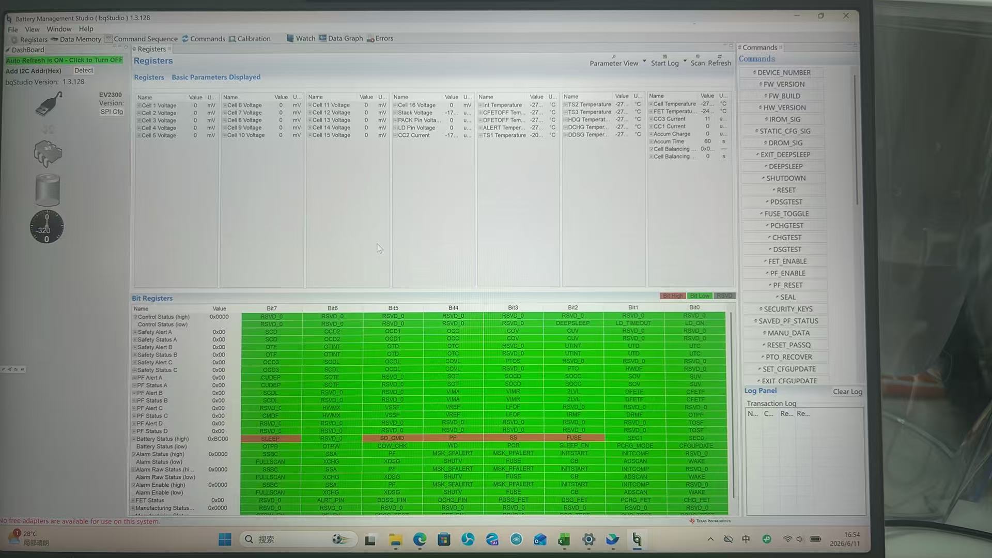Open the Data Graph tool
Viewport: 992px width, 558px height.
pos(341,38)
